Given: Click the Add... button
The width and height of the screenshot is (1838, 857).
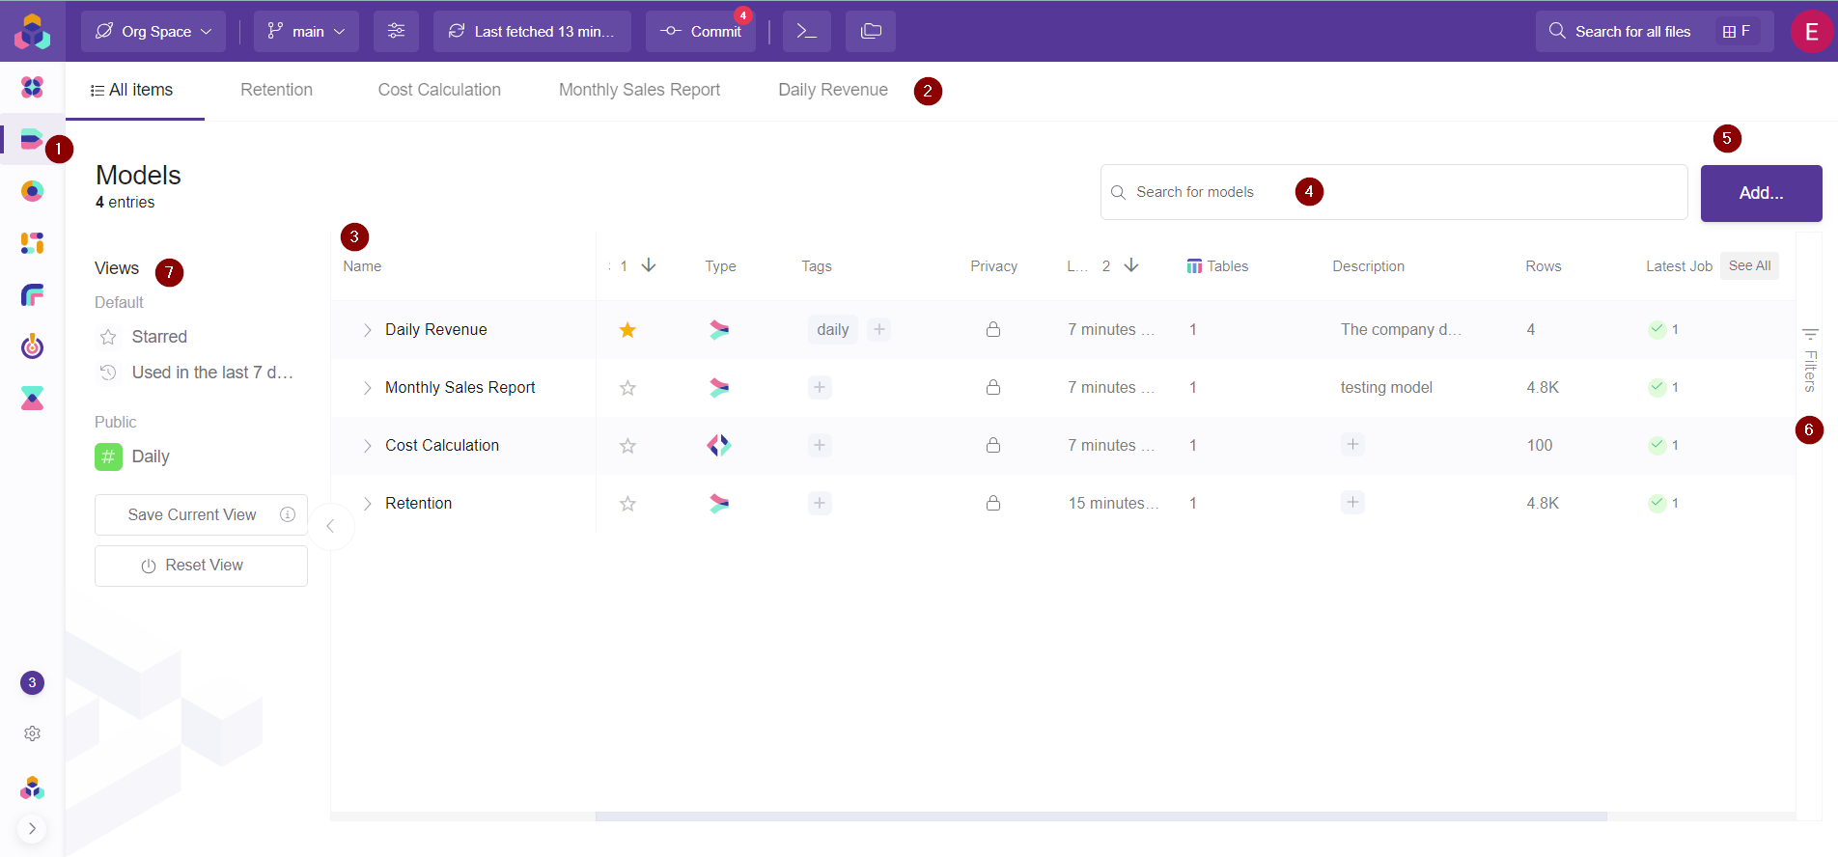Looking at the screenshot, I should point(1761,193).
